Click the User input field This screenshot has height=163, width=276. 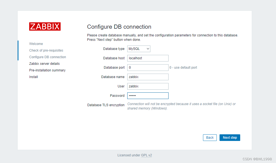148,86
